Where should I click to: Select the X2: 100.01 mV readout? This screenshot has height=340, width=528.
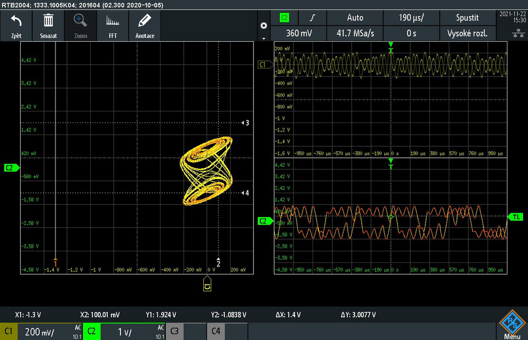pyautogui.click(x=100, y=315)
